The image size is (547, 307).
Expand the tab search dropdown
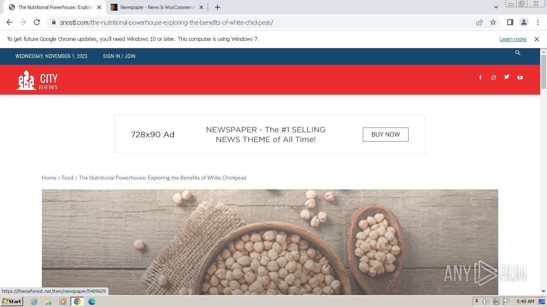(x=496, y=7)
